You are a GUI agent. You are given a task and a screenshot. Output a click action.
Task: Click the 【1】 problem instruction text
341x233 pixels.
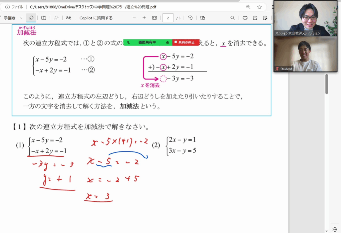(81, 127)
